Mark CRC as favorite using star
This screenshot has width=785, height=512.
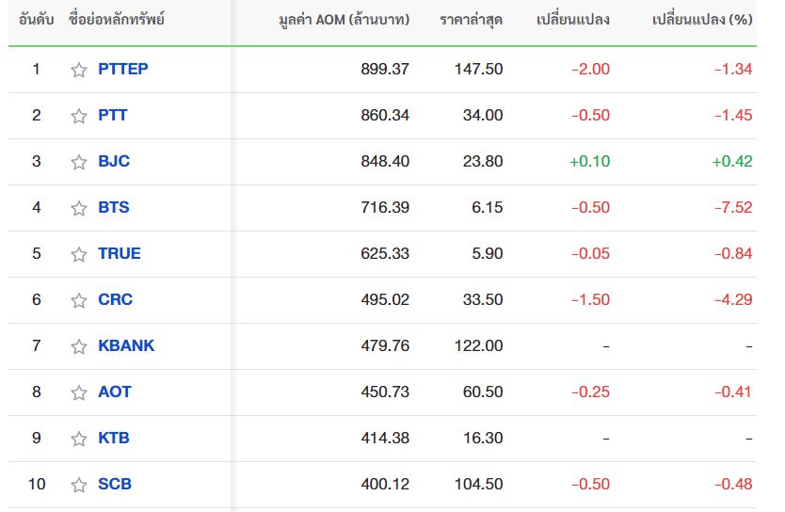79,300
